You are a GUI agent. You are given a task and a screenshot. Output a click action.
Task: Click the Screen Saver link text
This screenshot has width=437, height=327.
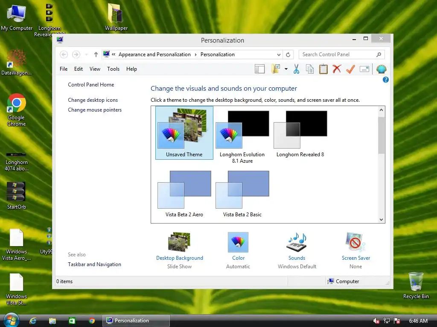356,258
